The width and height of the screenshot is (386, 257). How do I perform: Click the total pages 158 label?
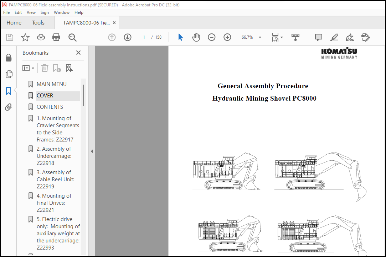(x=158, y=37)
